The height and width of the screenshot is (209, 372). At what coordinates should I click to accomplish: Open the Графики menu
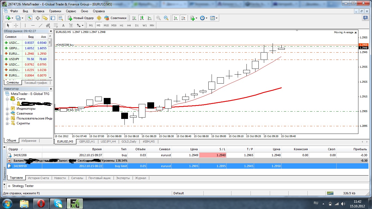click(x=55, y=11)
